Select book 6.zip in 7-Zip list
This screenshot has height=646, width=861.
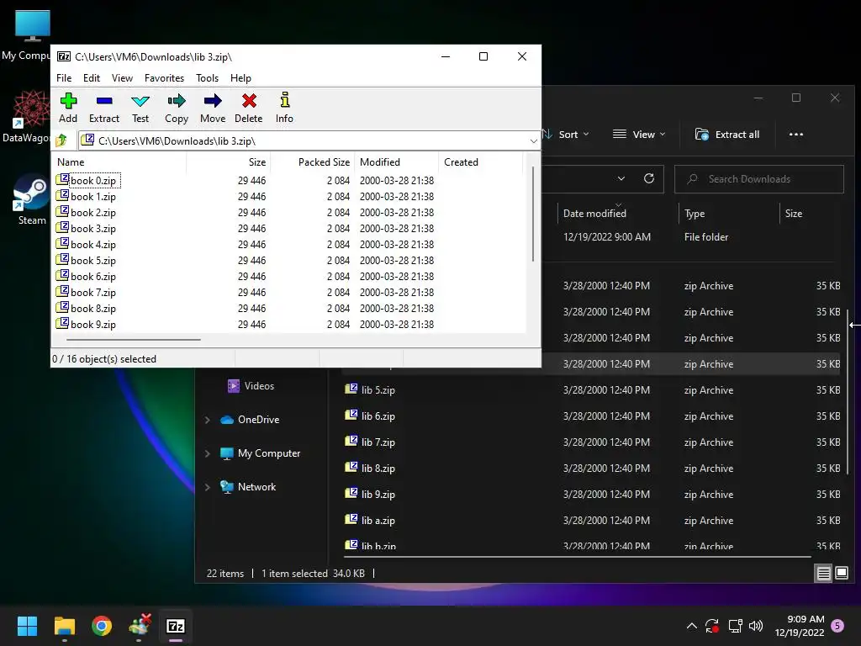93,276
